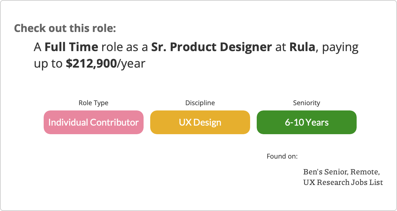Click the Found on: label
The width and height of the screenshot is (397, 211).
(x=282, y=156)
